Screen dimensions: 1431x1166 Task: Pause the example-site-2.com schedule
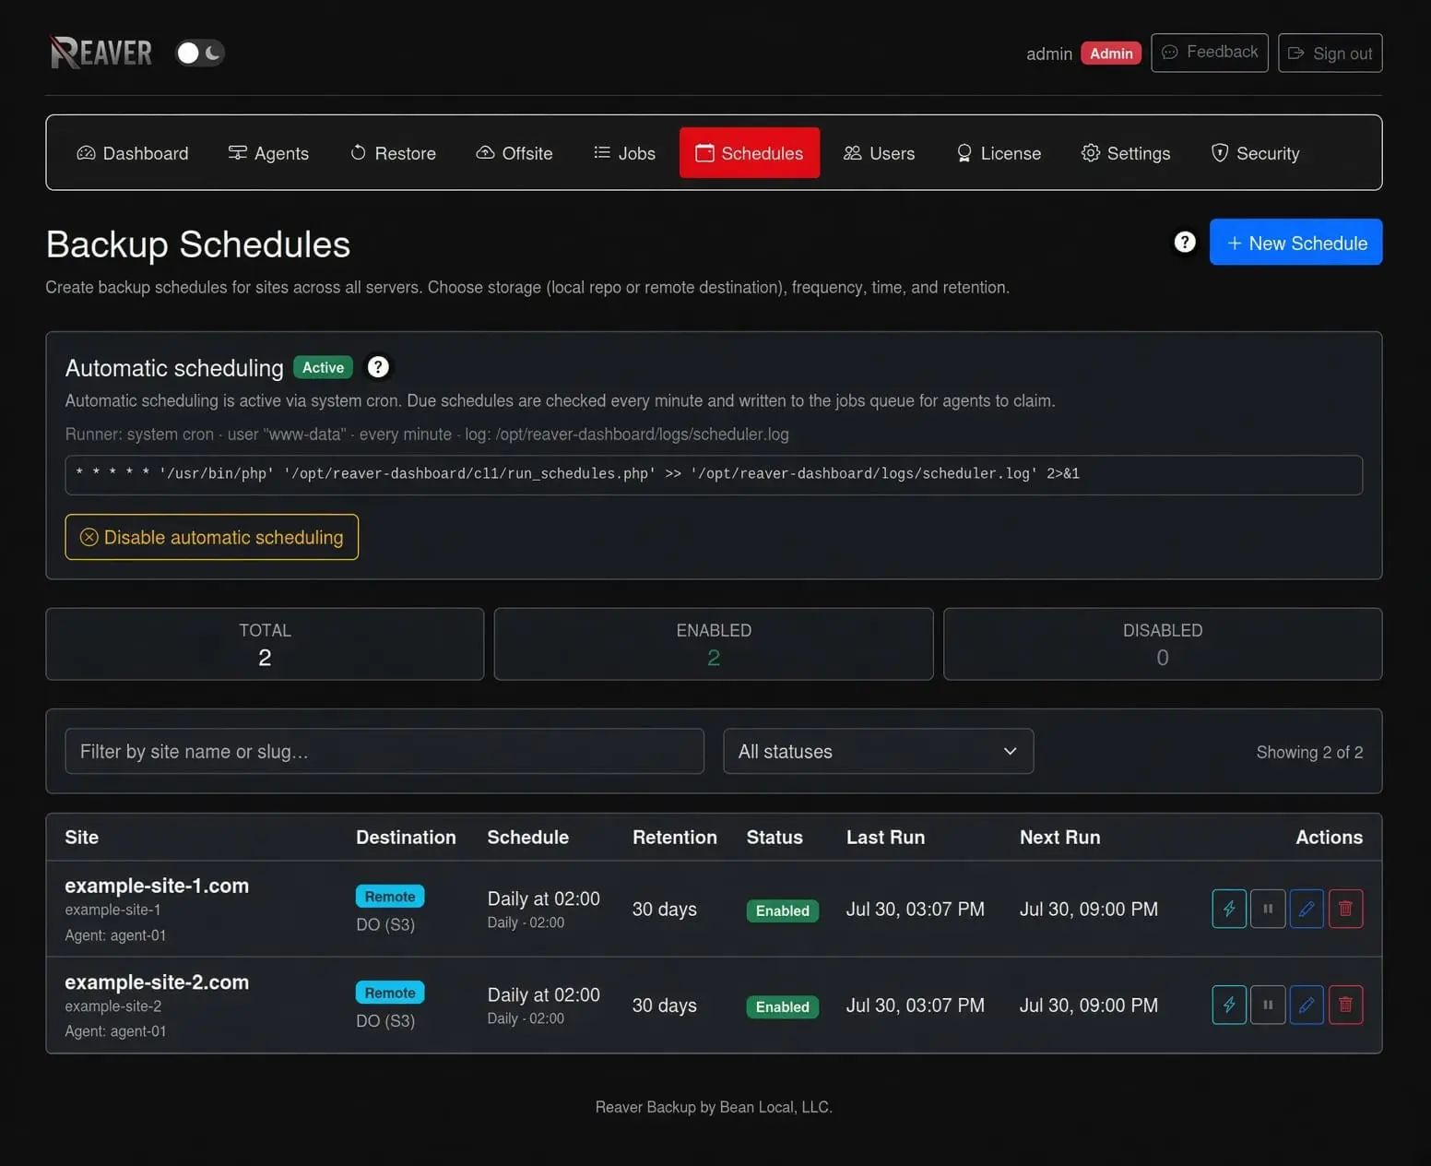(1268, 1005)
